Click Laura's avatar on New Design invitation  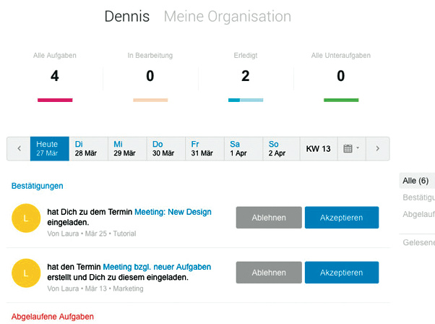26,218
